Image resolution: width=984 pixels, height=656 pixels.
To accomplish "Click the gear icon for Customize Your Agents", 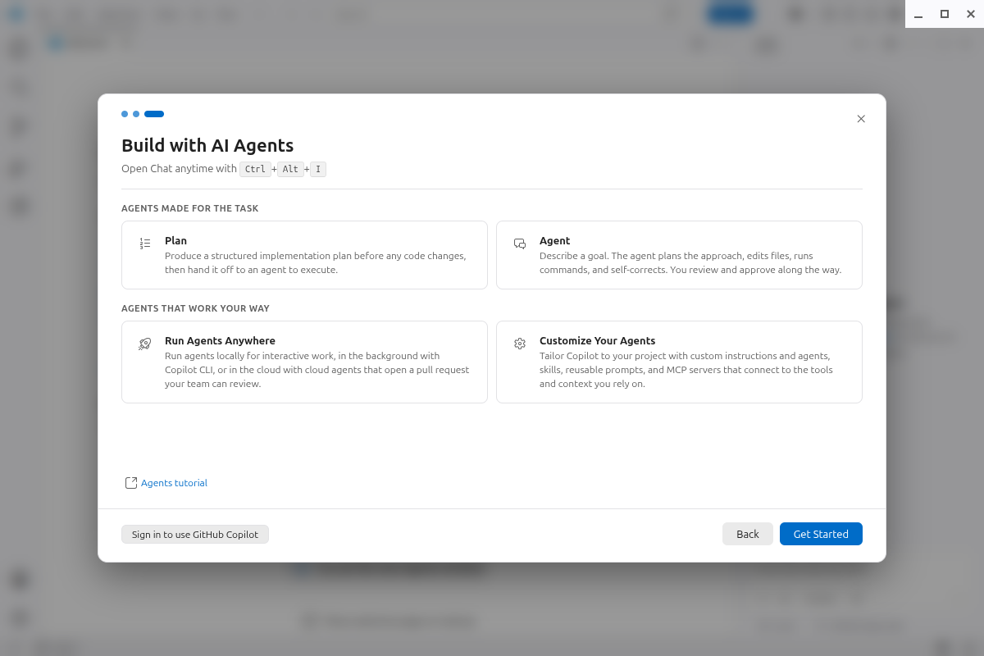I will 520,344.
